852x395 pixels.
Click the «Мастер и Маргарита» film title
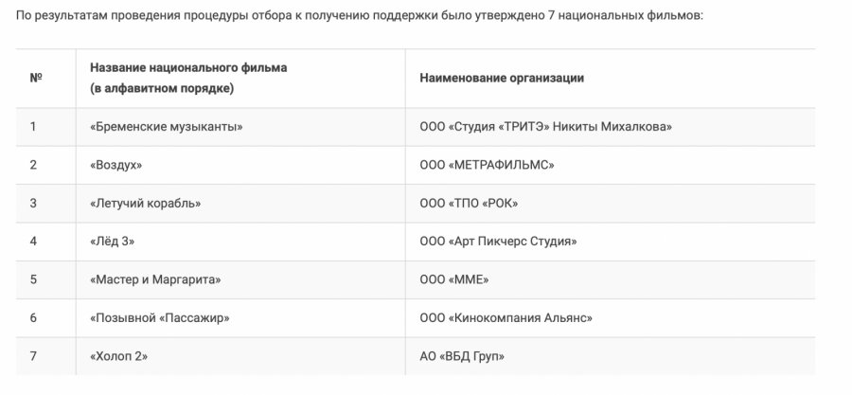tap(155, 279)
